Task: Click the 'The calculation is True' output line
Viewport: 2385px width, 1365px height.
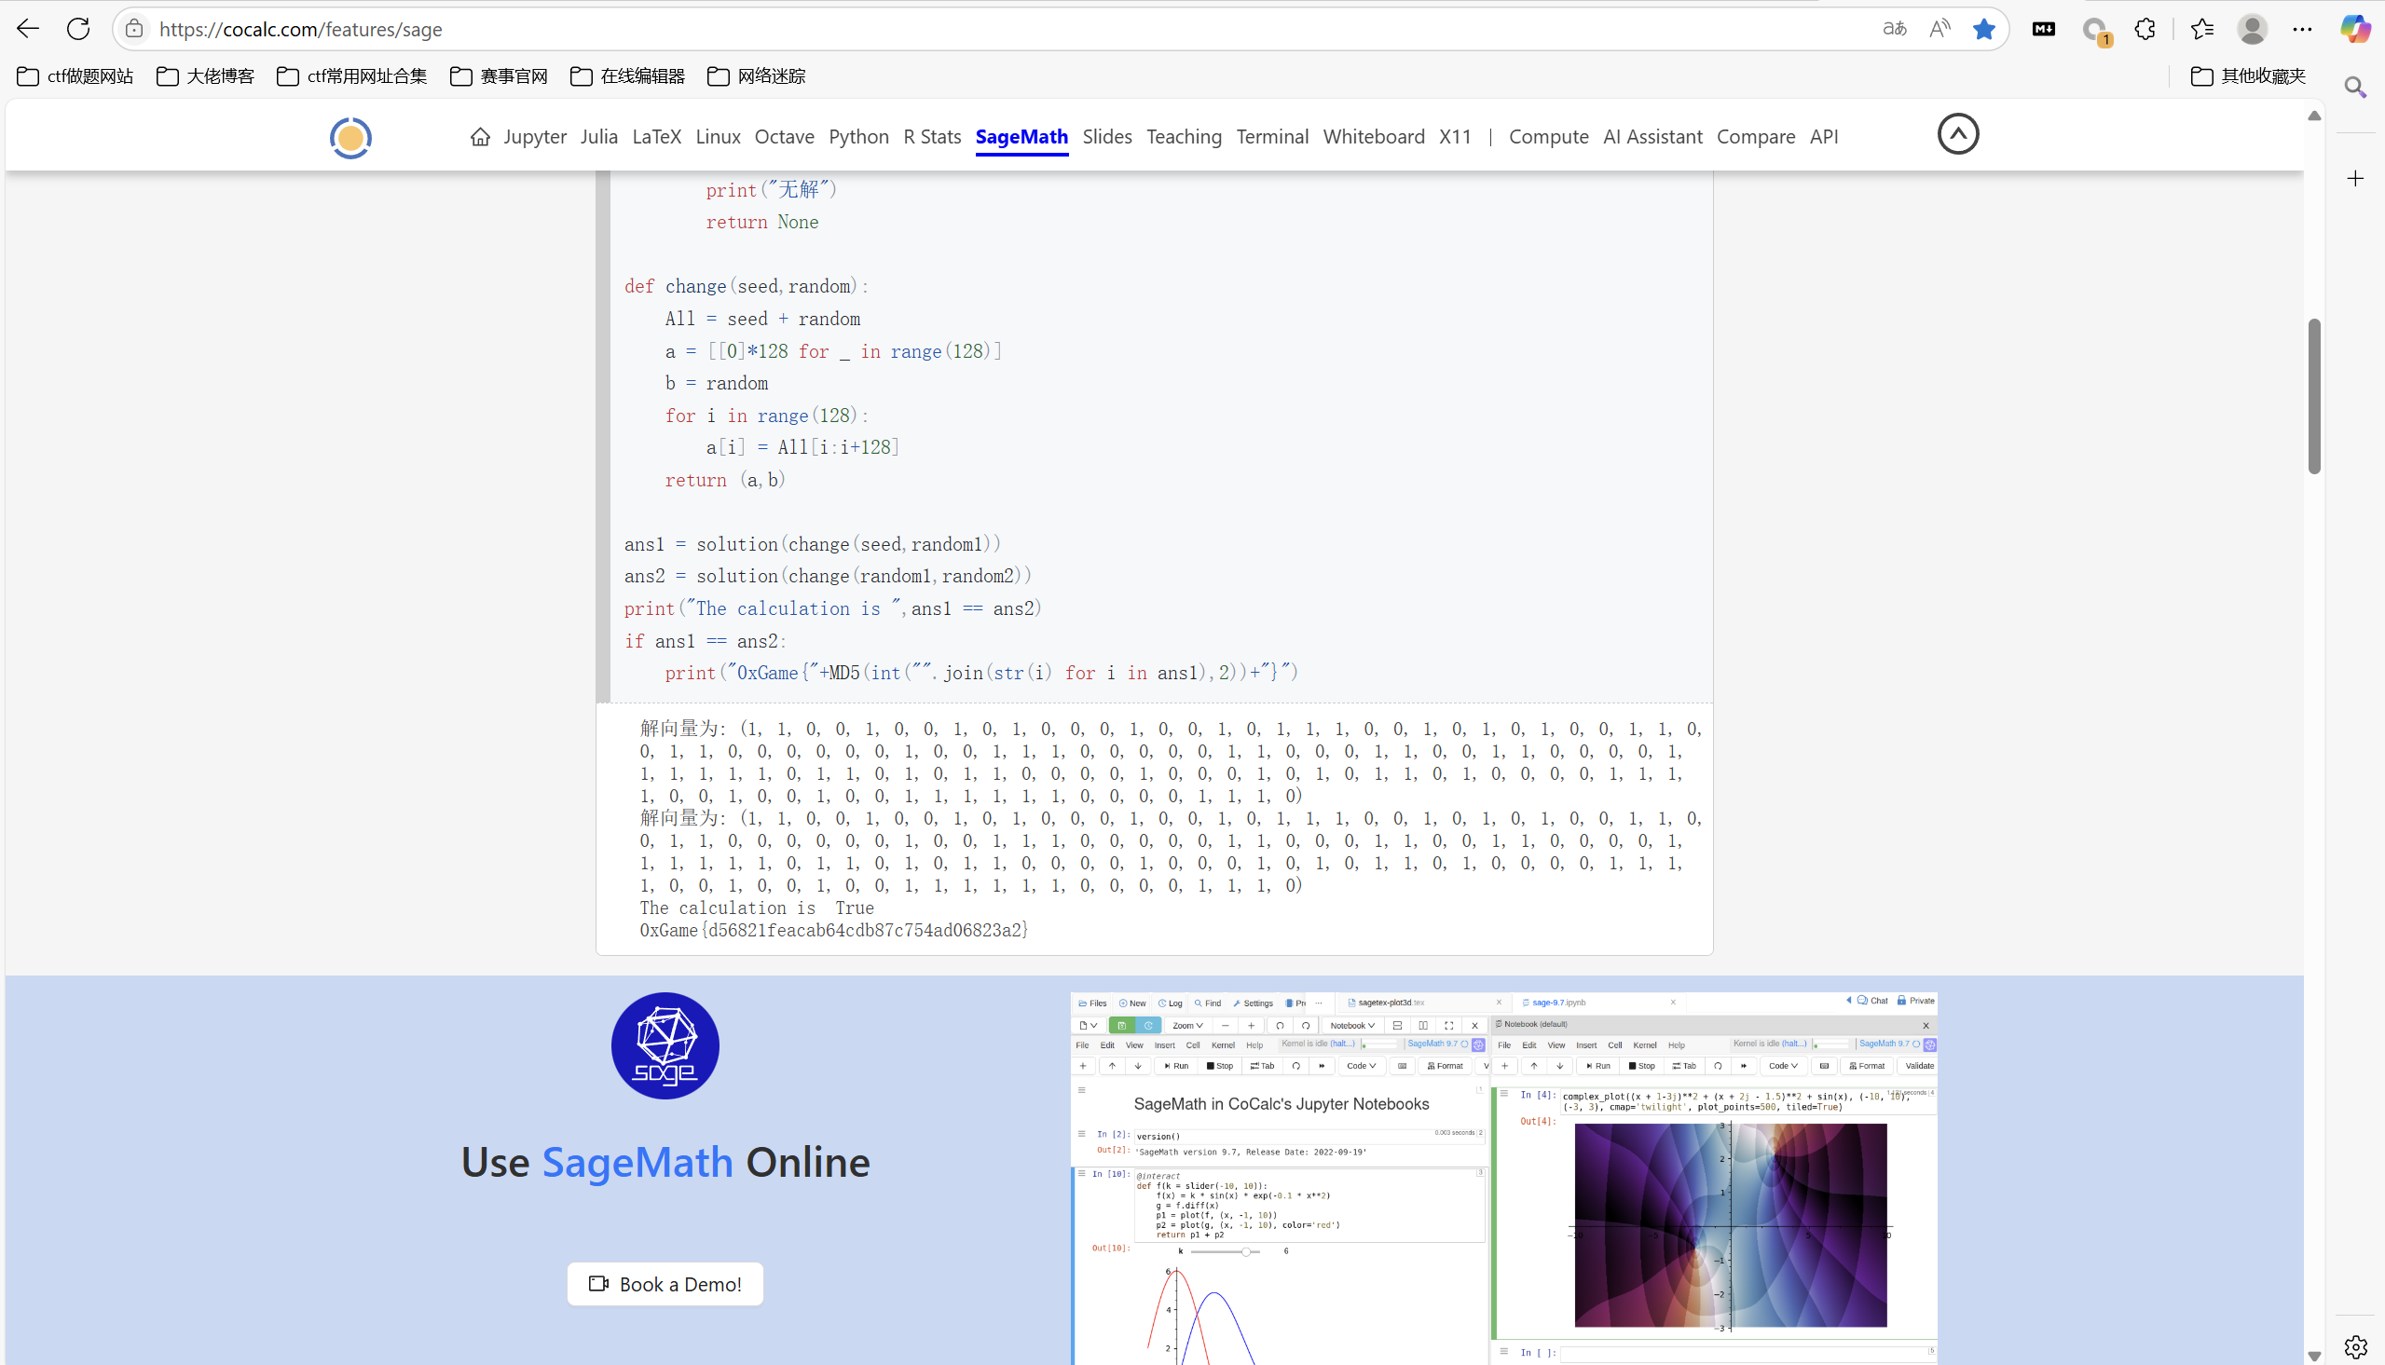Action: pos(757,908)
